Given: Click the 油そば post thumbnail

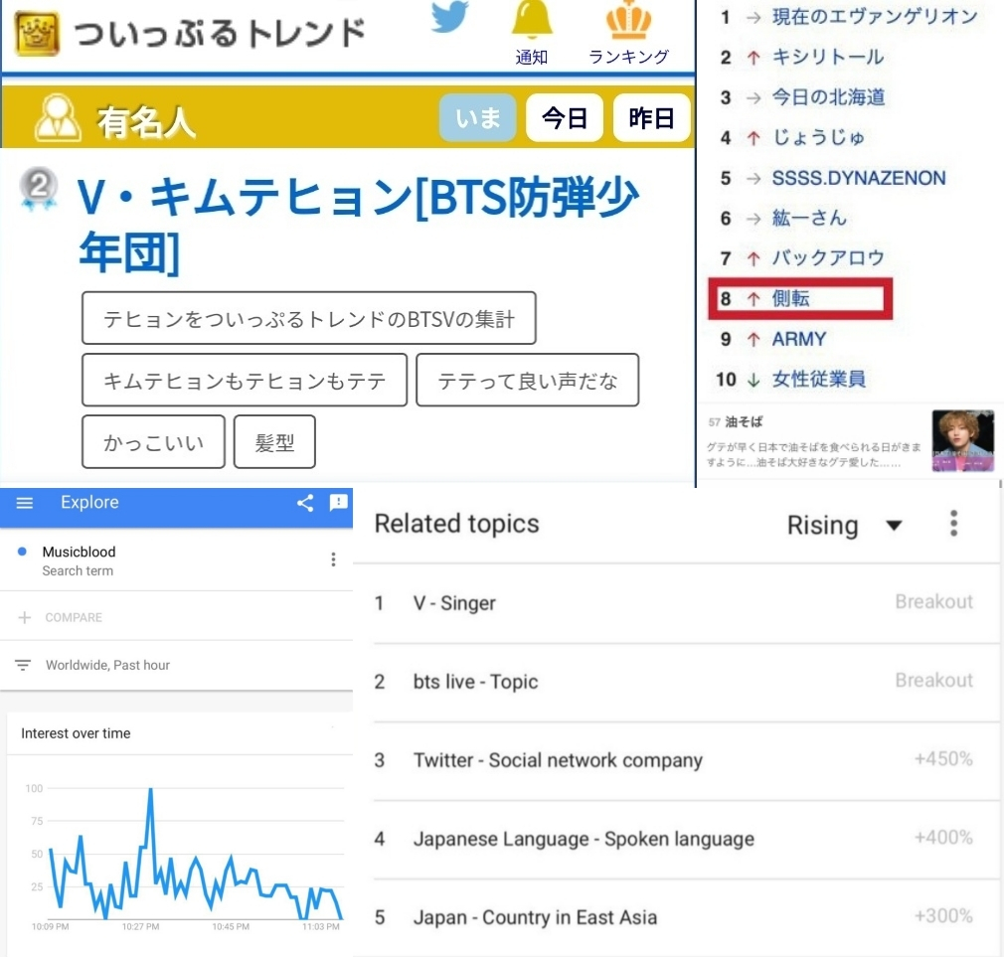Looking at the screenshot, I should [x=962, y=440].
